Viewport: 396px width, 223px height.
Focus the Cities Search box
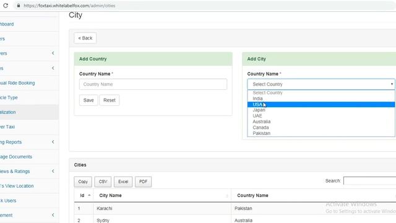tap(370, 181)
